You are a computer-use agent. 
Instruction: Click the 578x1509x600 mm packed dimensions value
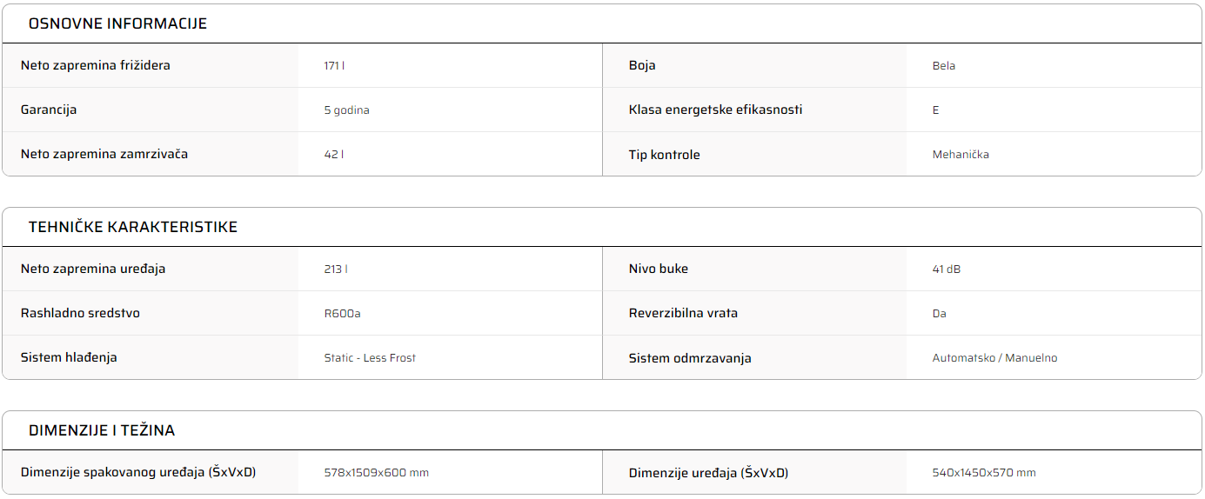376,473
